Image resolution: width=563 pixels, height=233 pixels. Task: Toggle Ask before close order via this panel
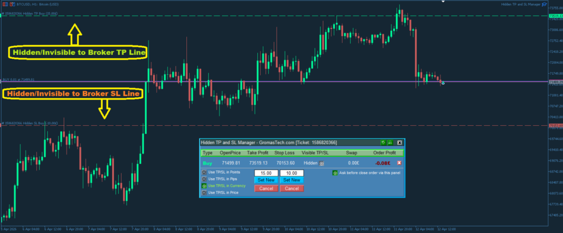click(335, 173)
